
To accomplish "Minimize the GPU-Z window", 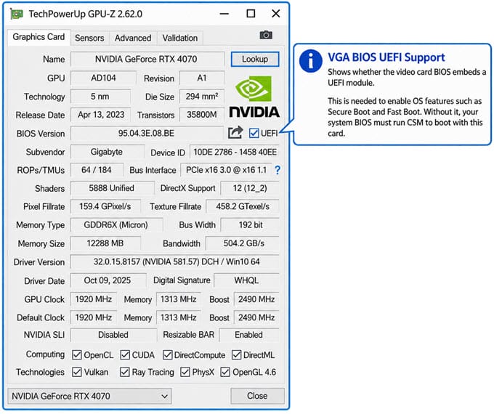I will coord(224,14).
